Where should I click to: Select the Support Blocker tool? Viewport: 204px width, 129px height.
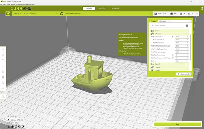3,83
